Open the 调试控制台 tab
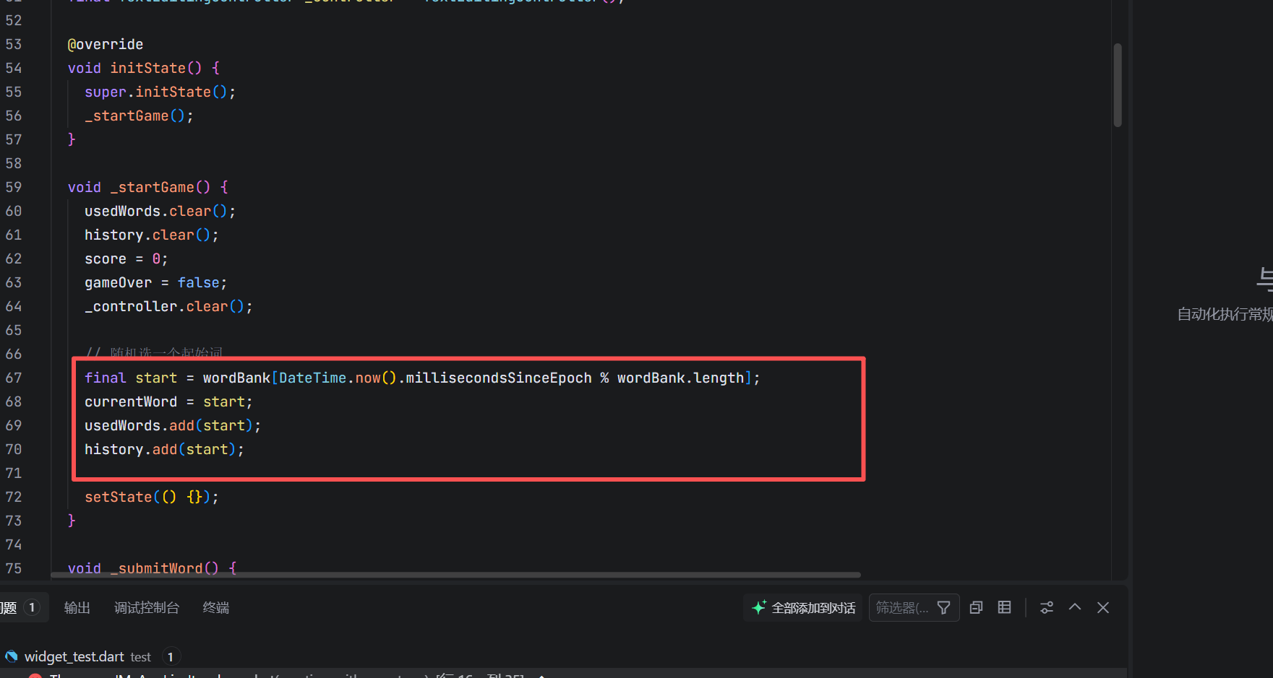1273x678 pixels. (147, 608)
